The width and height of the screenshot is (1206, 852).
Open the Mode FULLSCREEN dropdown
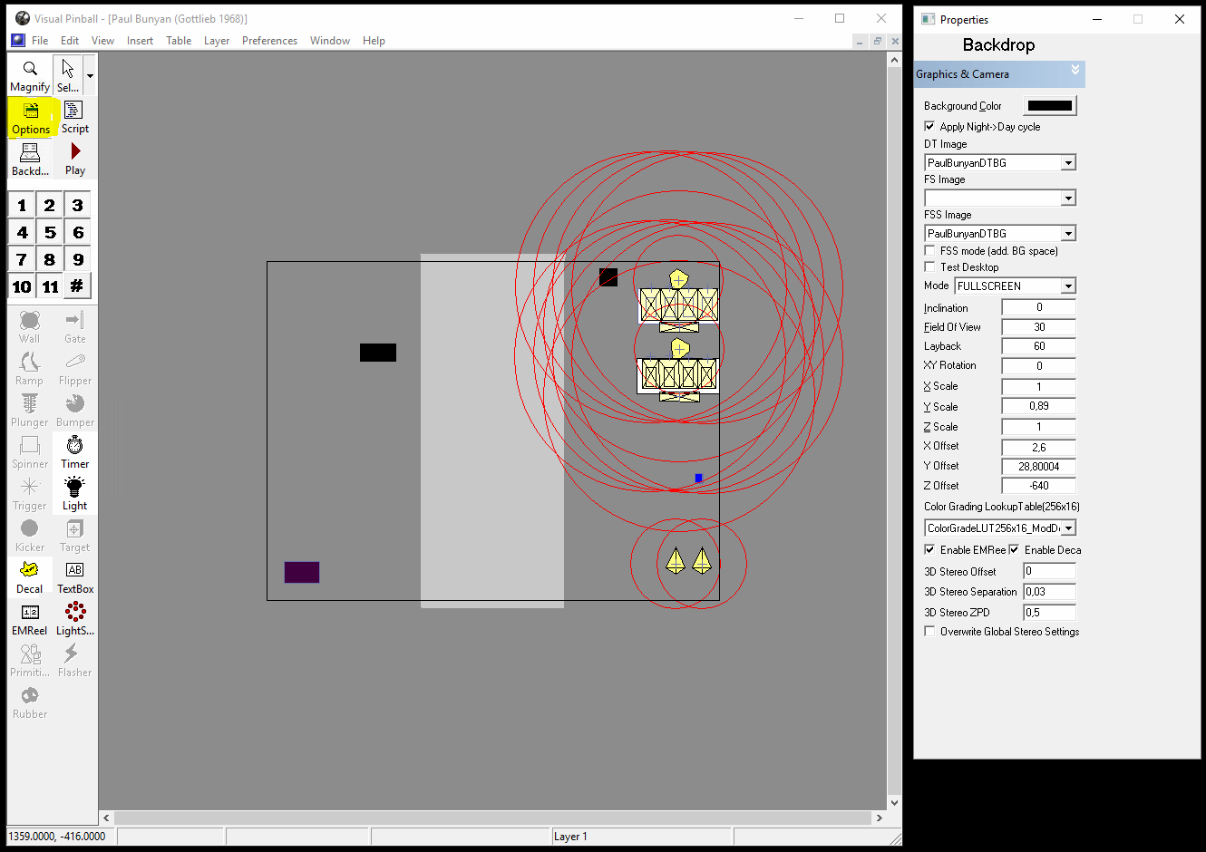click(x=1068, y=286)
